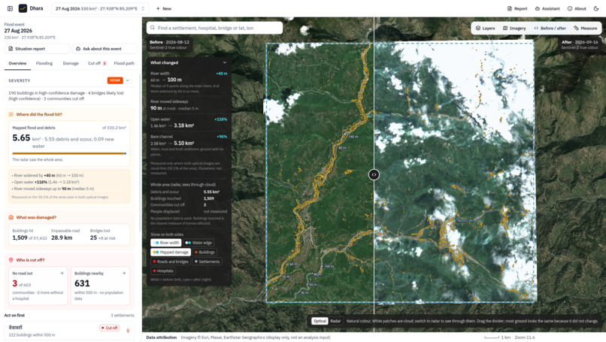Screen dimensions: 606x342
Task: Collapse the What changed panel
Action: (x=225, y=62)
